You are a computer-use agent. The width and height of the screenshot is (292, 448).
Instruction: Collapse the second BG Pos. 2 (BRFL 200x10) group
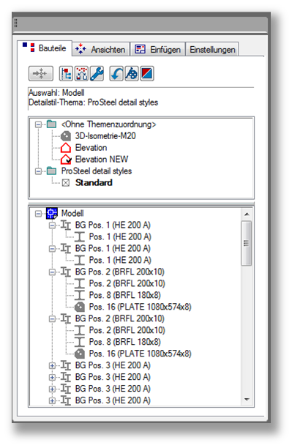[x=52, y=319]
